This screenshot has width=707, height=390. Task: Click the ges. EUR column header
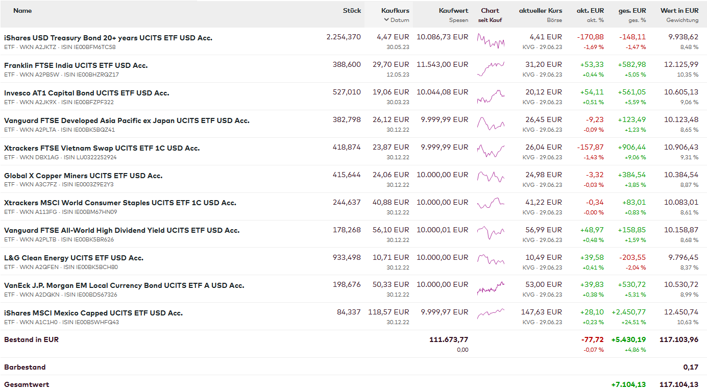[632, 11]
